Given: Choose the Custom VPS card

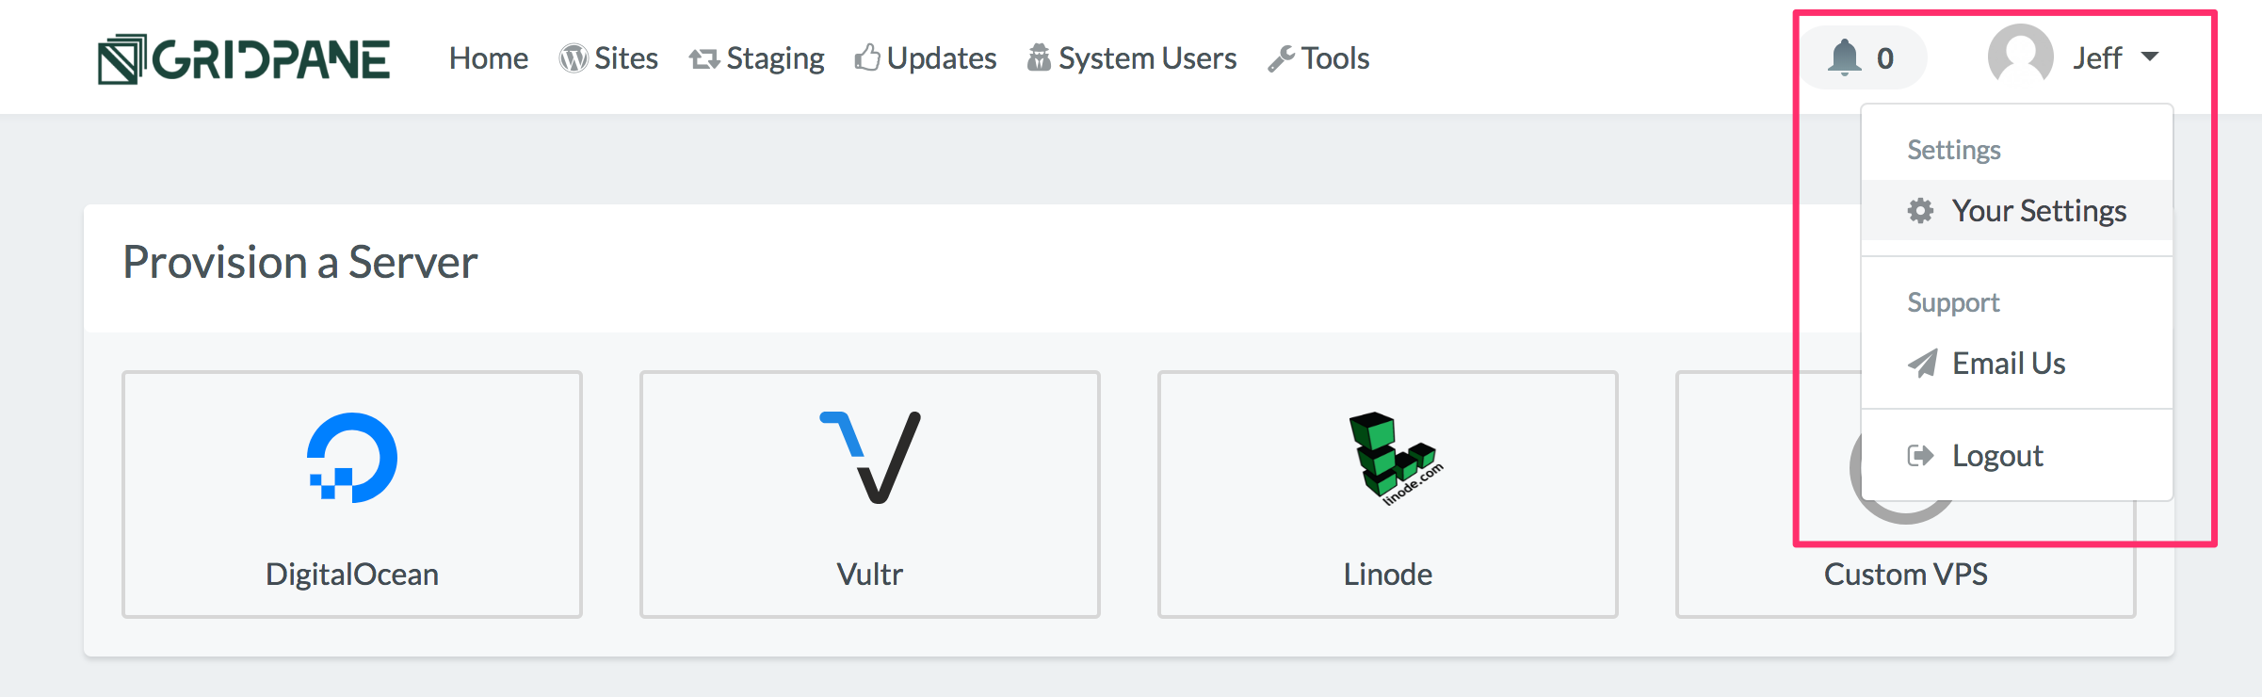Looking at the screenshot, I should point(1906,494).
